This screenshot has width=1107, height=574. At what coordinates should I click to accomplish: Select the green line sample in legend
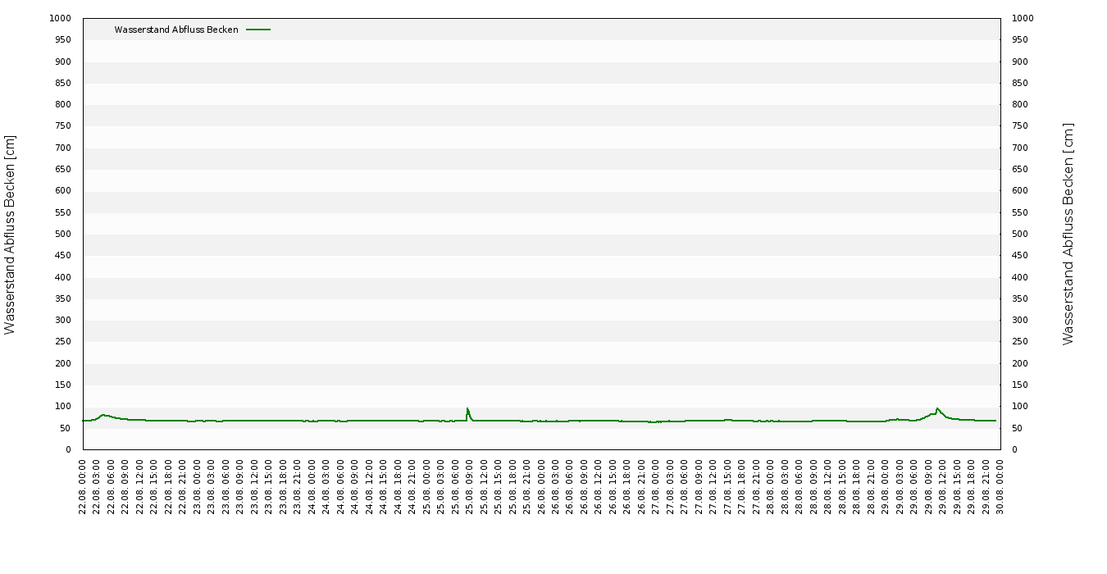(x=258, y=30)
